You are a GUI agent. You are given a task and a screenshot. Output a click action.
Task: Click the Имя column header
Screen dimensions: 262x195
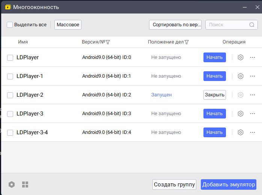tap(23, 42)
